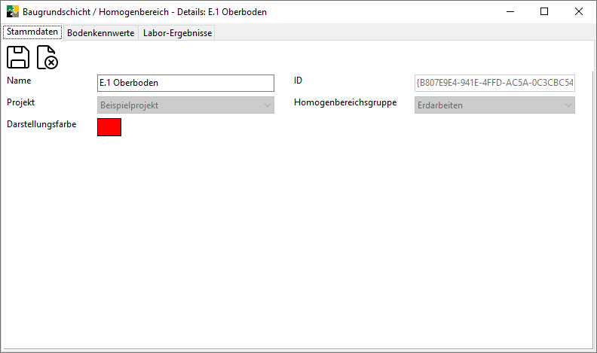
Task: Click into the Name field containing E.1 Oberboden
Action: tap(185, 83)
